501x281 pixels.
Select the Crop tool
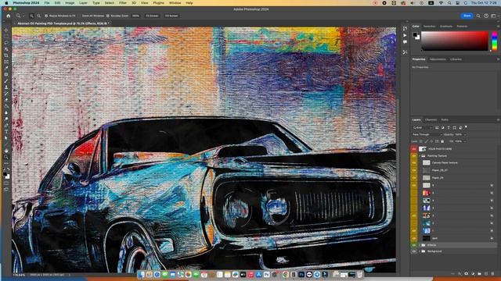click(x=6, y=55)
